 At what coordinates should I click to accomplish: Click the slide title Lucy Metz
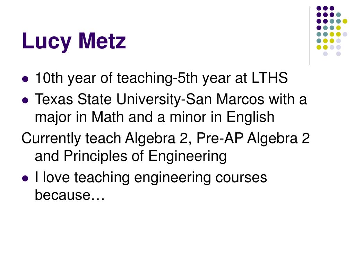coord(74,41)
